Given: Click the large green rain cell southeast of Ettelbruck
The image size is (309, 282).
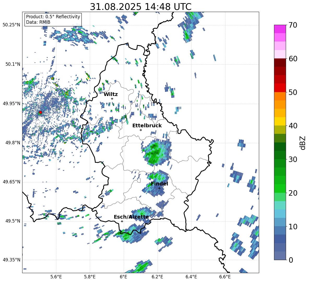Looking at the screenshot, I should point(157,152).
